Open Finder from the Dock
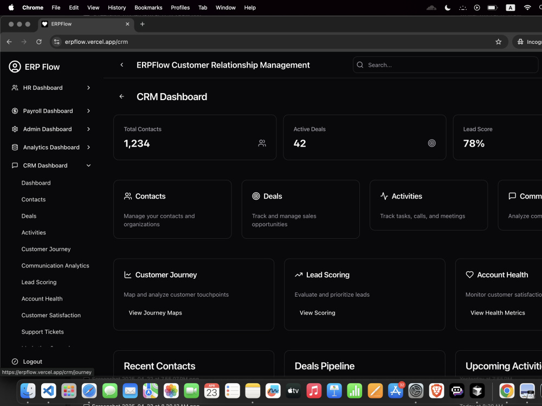The height and width of the screenshot is (406, 542). (28, 391)
